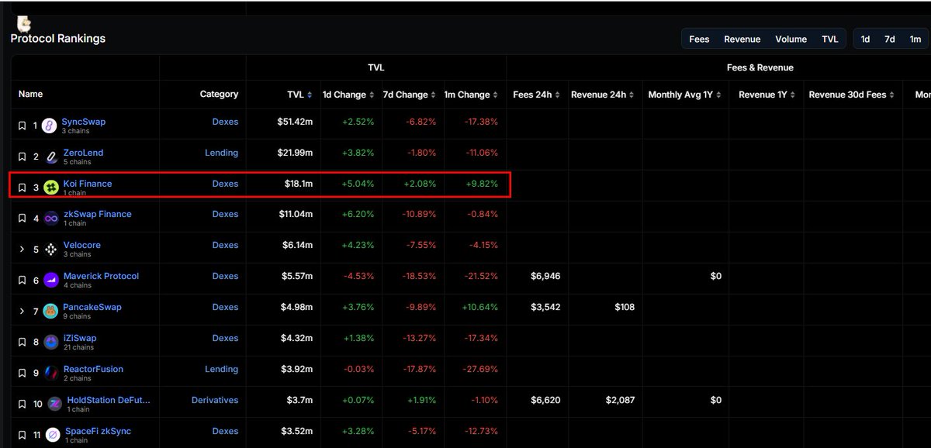Open the ReactorFusion protocol link

[x=93, y=369]
